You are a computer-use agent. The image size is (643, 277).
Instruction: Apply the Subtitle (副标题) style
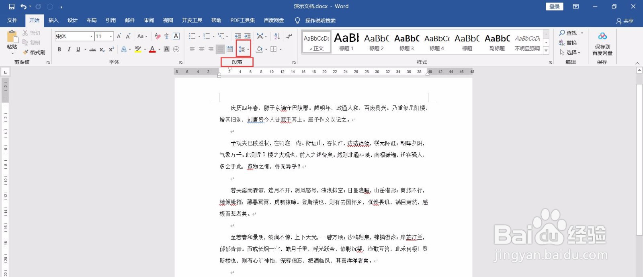coord(497,42)
